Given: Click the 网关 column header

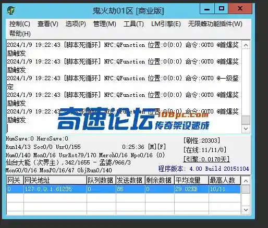Looking at the screenshot, I should pos(15,181).
